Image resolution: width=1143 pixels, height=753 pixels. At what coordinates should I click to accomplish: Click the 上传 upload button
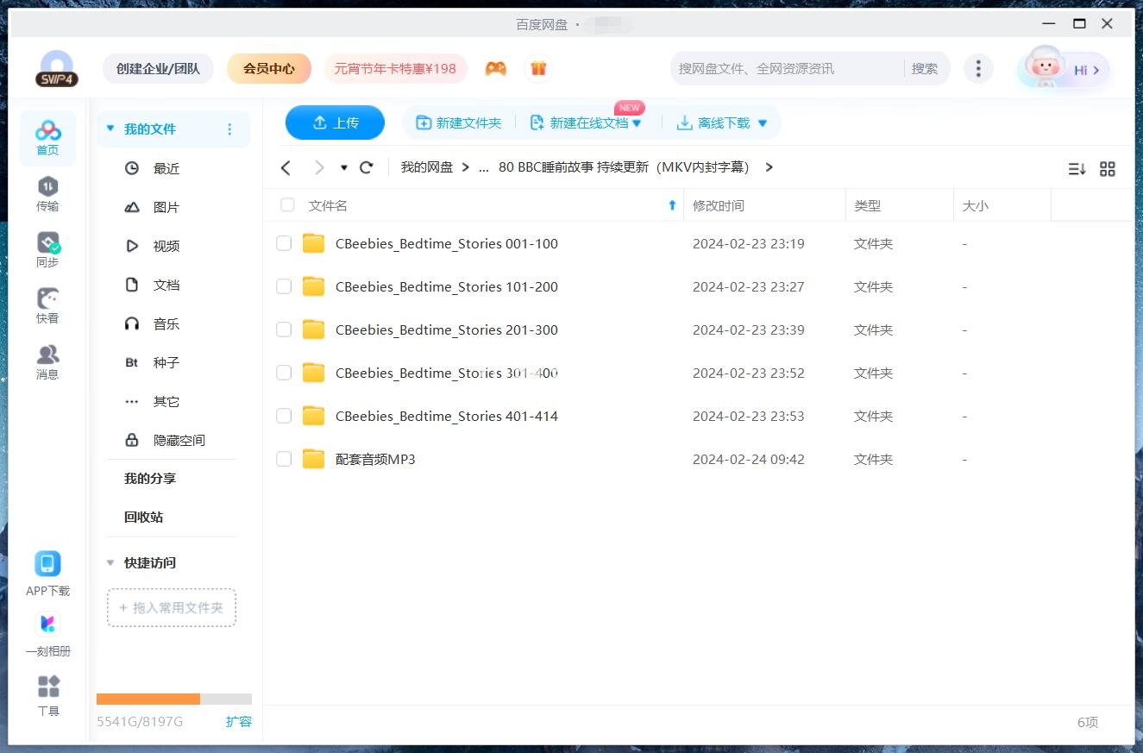335,122
